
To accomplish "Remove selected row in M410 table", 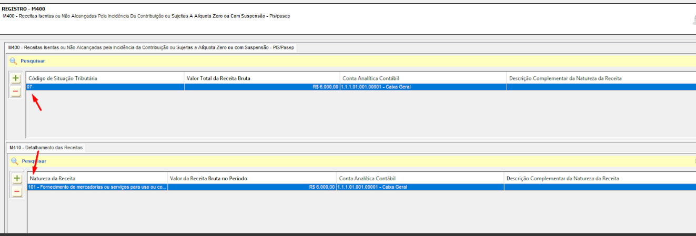I will [17, 192].
